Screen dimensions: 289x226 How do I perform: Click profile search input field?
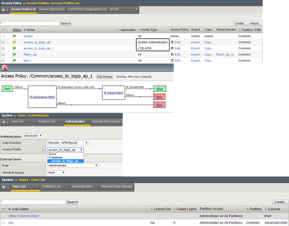[x=30, y=24]
